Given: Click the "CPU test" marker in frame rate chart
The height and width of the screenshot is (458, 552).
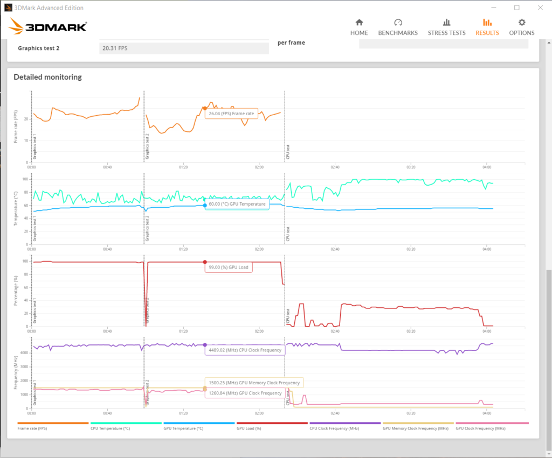Looking at the screenshot, I should [x=288, y=152].
